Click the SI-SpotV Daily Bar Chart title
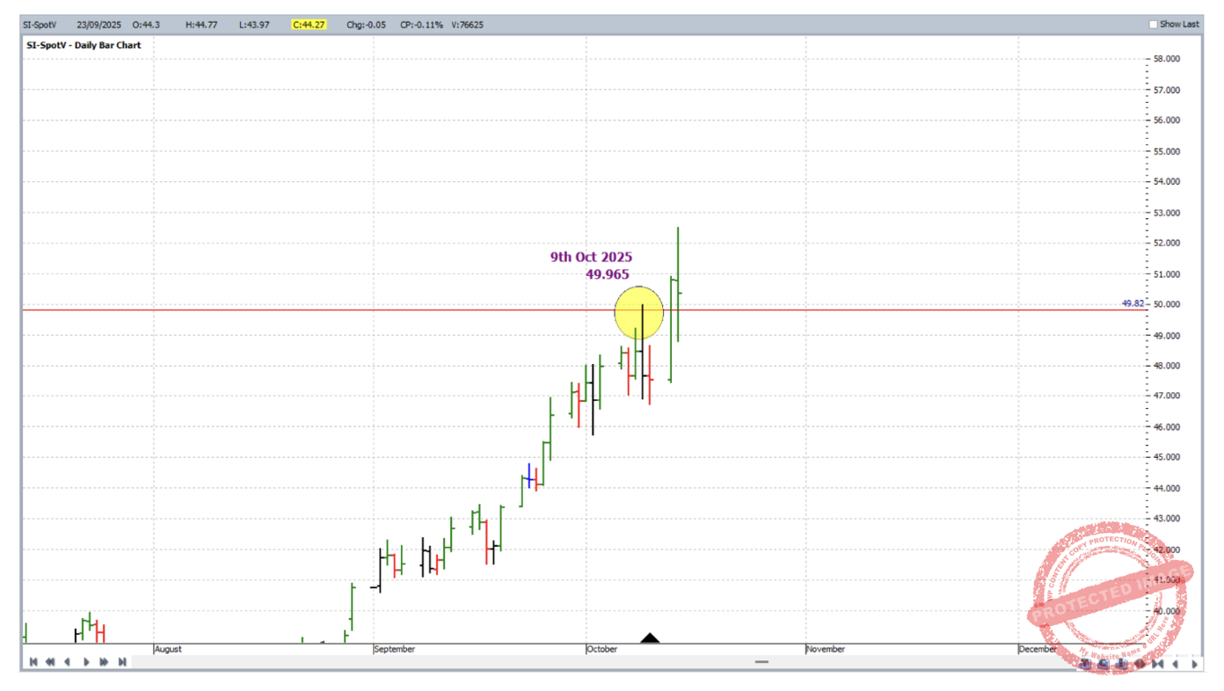 (83, 45)
